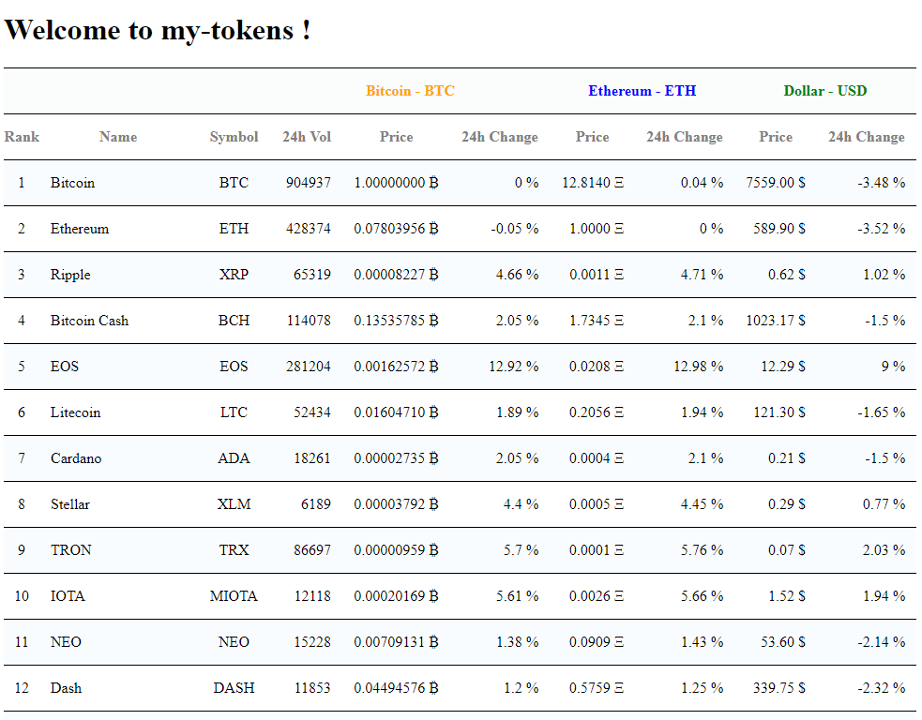Click the 281204 volume value

coord(309,367)
